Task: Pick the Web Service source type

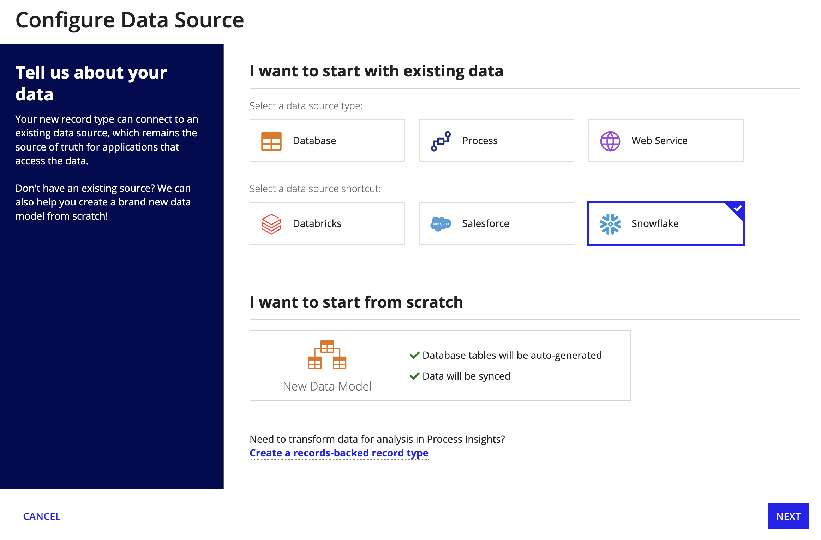Action: click(x=666, y=141)
